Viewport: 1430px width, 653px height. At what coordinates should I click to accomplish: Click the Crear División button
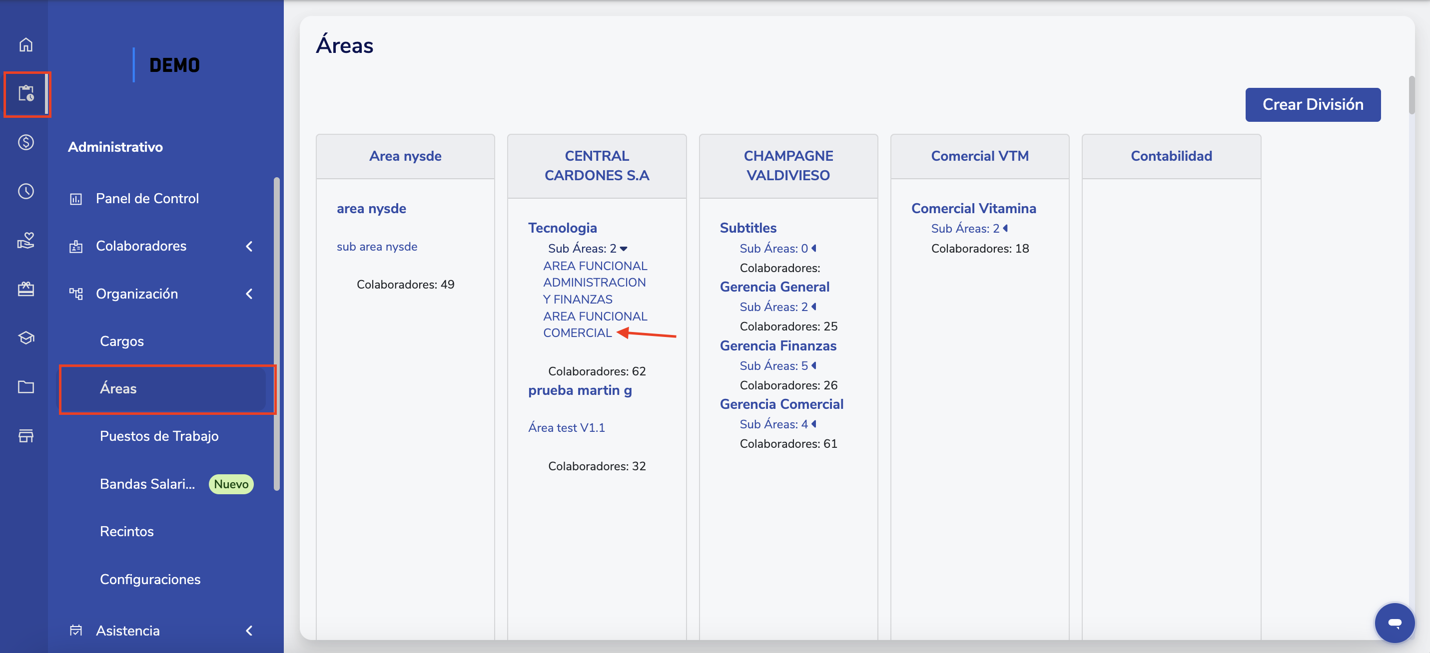pyautogui.click(x=1312, y=104)
